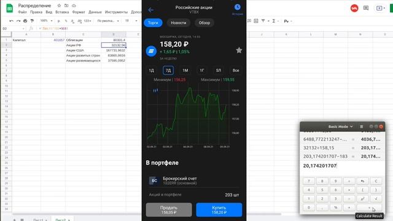393x221 pixels.
Task: Print the spreadsheet
Action: tap(25, 21)
